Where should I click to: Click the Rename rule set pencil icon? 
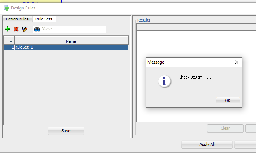point(25,29)
